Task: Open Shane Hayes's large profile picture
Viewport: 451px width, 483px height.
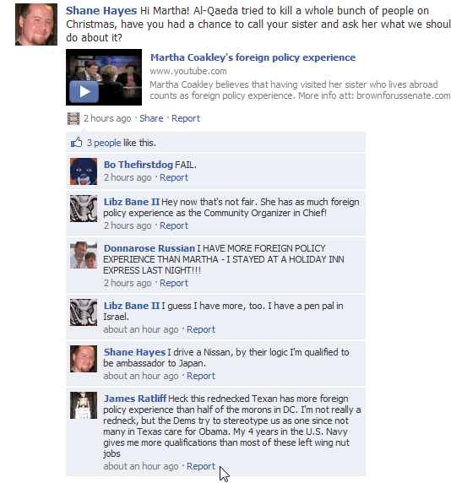Action: (x=36, y=24)
